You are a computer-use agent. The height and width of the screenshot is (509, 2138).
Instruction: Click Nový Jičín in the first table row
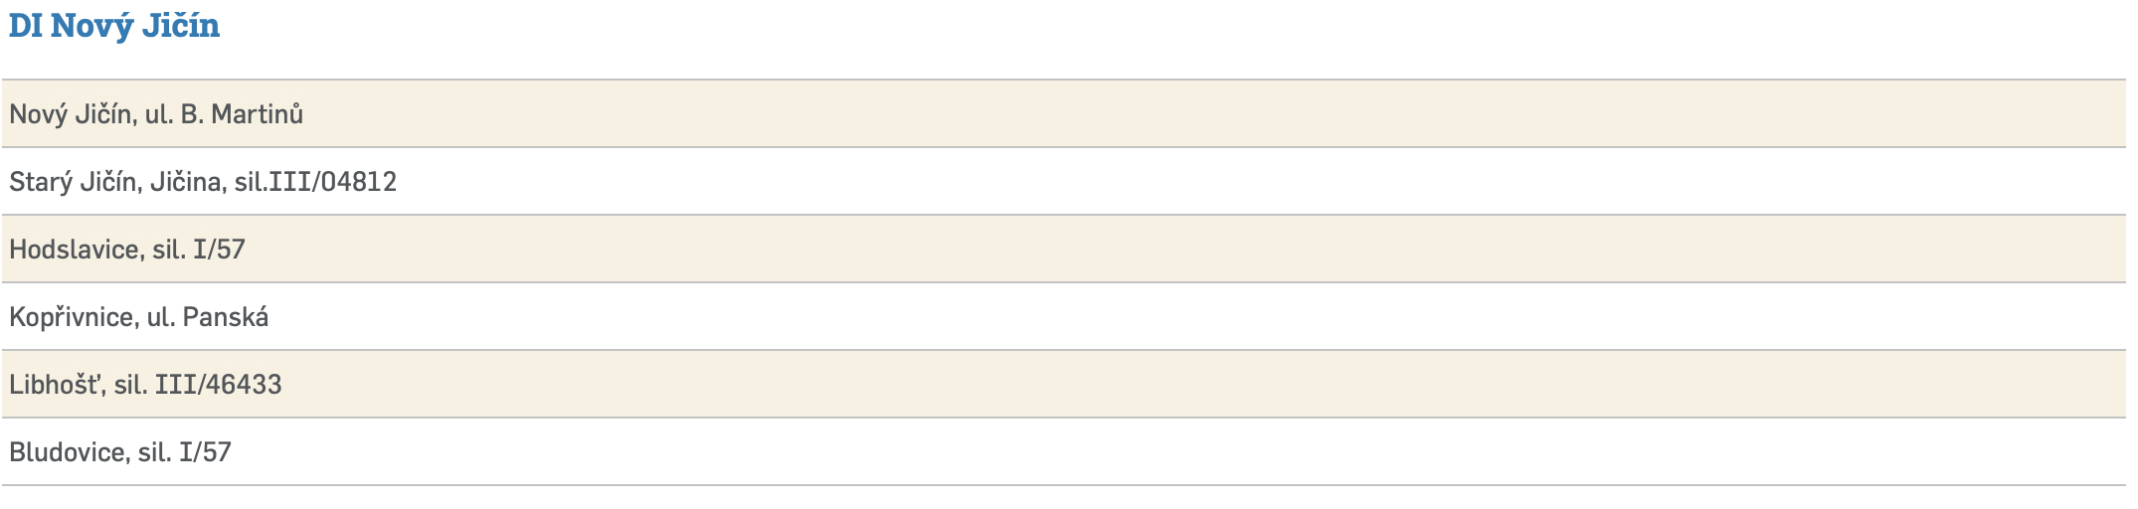point(70,114)
